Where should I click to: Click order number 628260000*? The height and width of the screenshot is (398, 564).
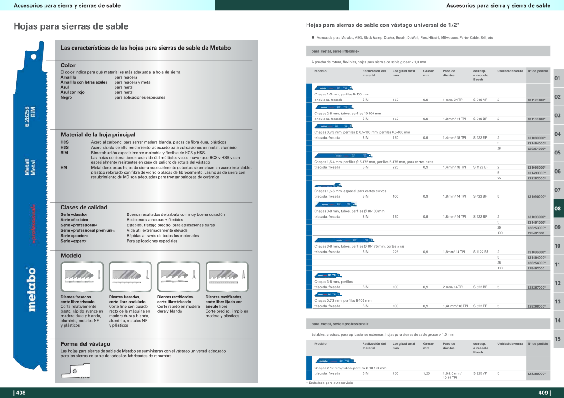pos(536,373)
